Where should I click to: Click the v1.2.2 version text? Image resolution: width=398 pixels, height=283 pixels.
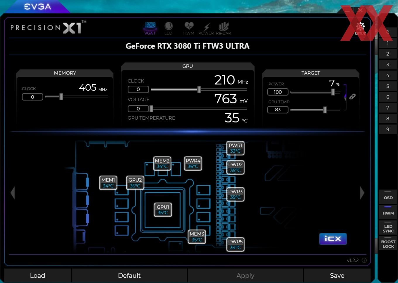coord(353,260)
